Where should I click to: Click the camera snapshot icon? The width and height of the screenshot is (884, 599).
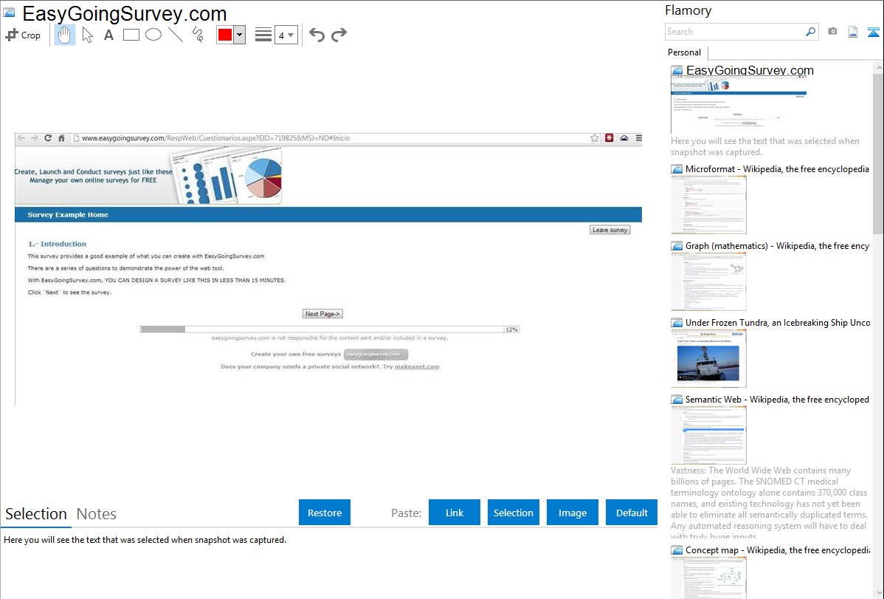pyautogui.click(x=832, y=32)
